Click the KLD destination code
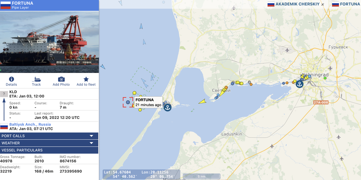Image resolution: width=361 pixels, height=180 pixels. coord(13,92)
